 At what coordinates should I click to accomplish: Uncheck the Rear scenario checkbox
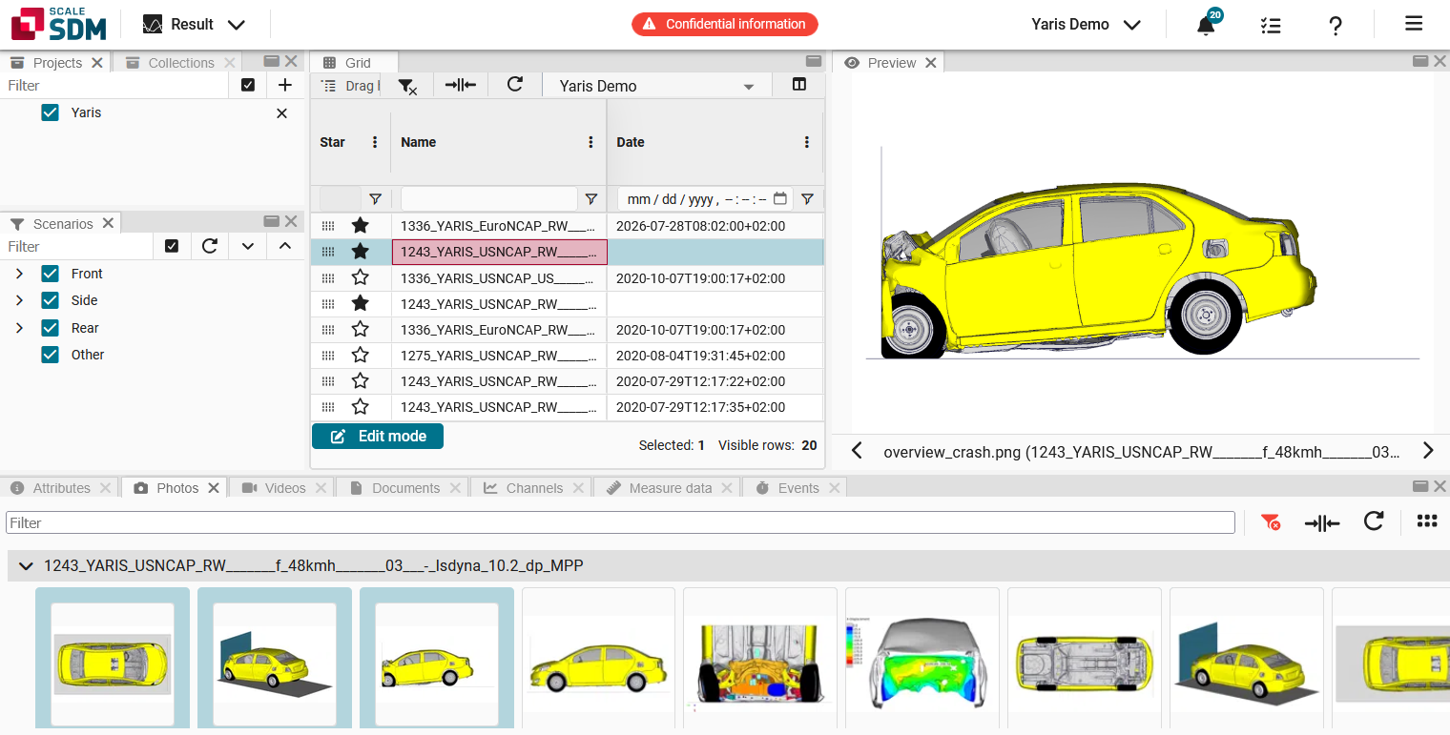[51, 328]
